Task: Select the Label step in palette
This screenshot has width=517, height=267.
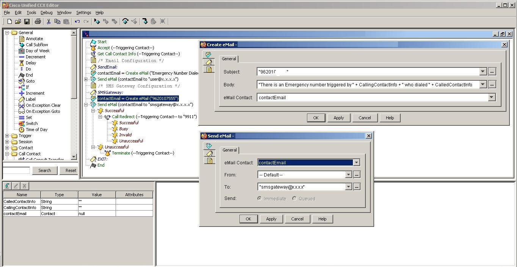Action: (30, 99)
